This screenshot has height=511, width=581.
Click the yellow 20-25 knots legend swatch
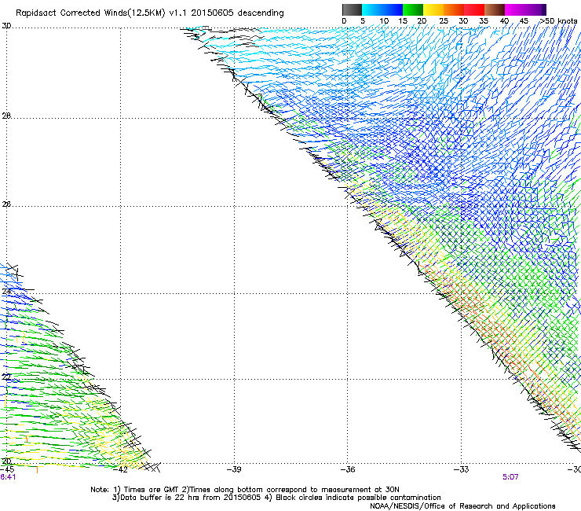433,9
